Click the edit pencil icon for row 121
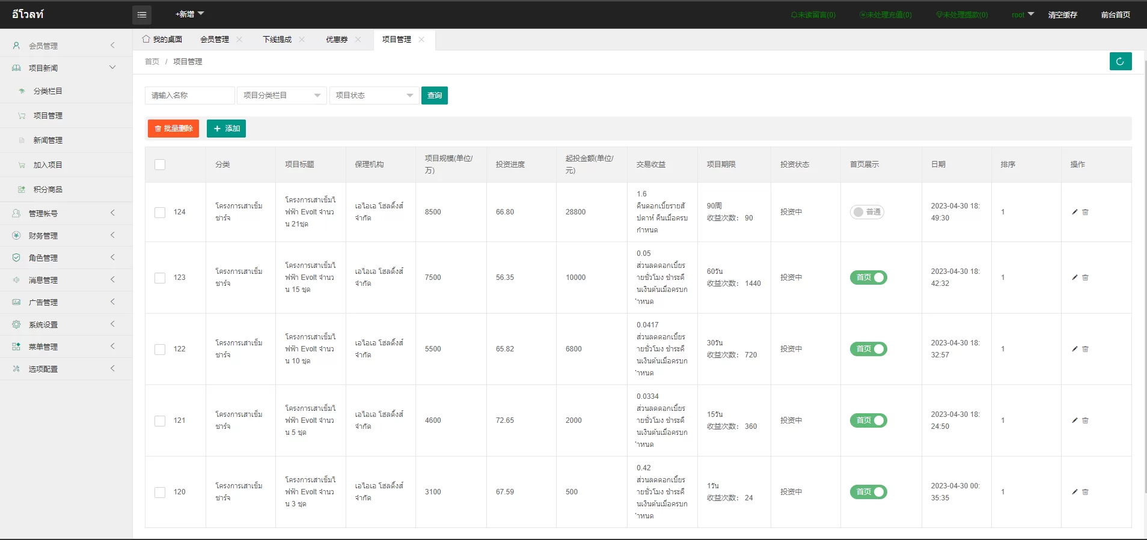Image resolution: width=1147 pixels, height=540 pixels. tap(1074, 420)
